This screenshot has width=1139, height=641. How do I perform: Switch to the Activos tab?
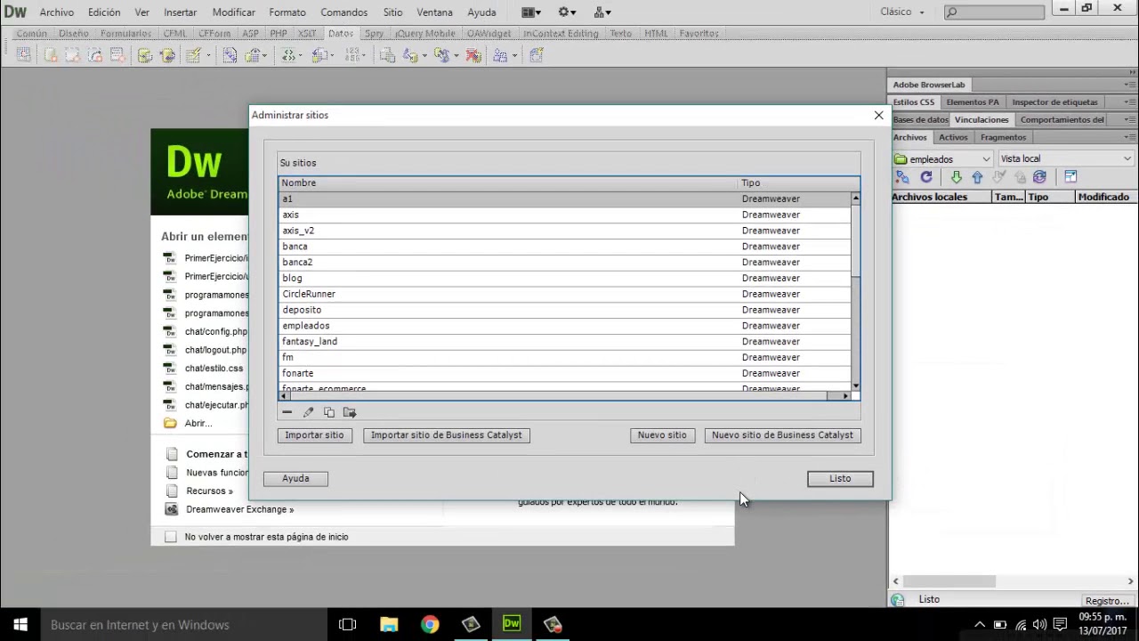pos(953,137)
